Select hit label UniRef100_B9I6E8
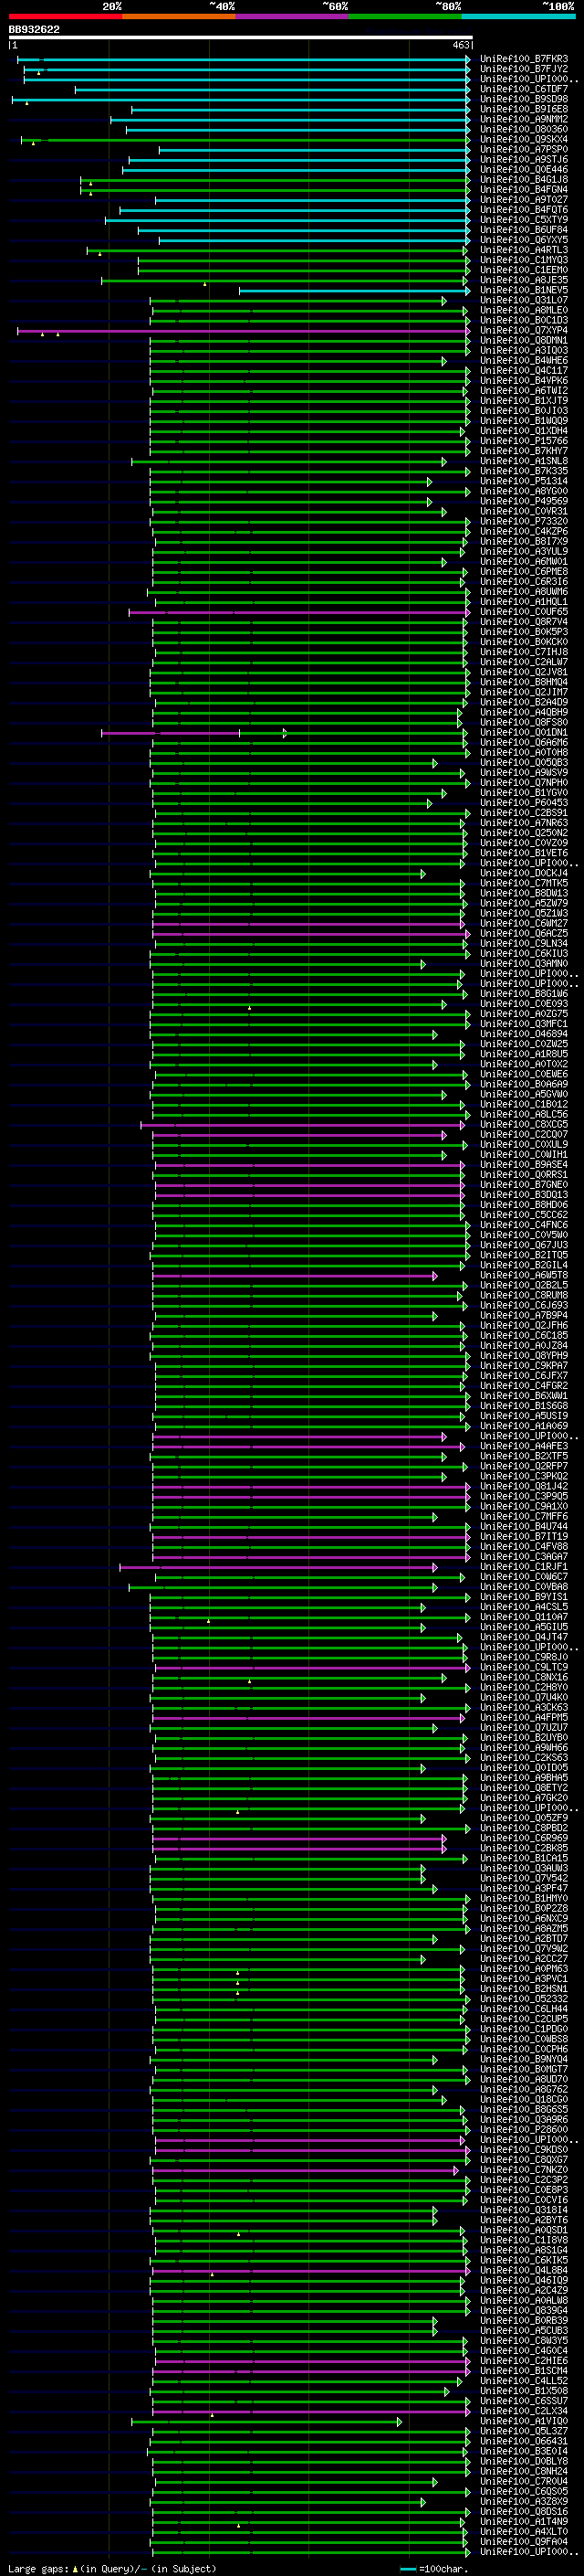 tap(524, 109)
